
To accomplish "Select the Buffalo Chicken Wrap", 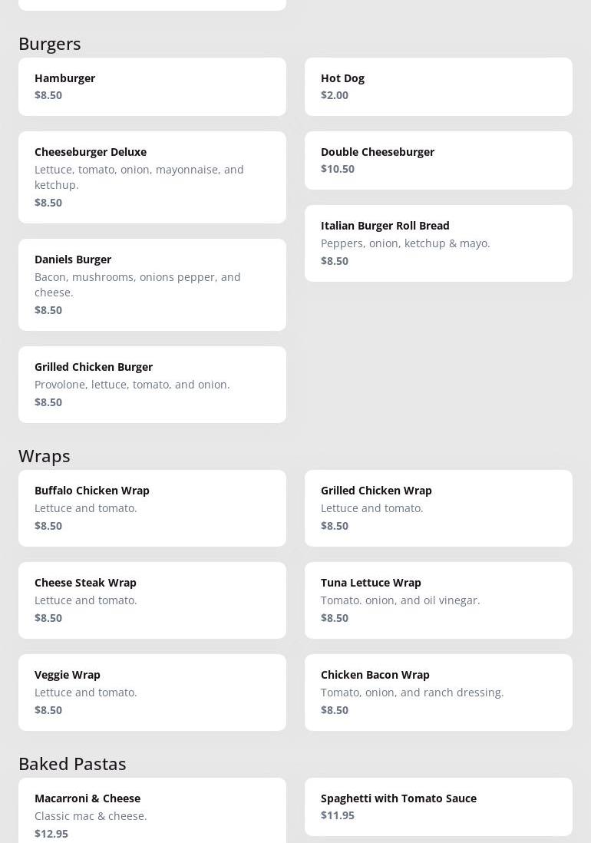I will point(152,508).
